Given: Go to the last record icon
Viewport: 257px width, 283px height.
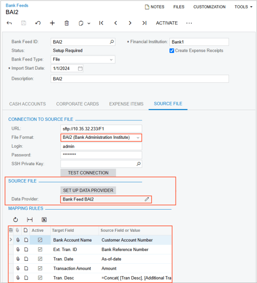Looking at the screenshot, I should click(144, 23).
